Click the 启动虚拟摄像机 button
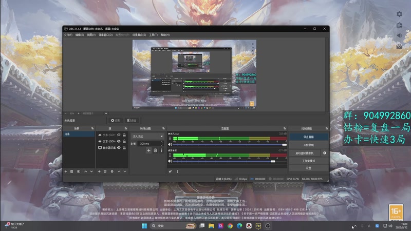Viewport: 411px width, 231px height. pyautogui.click(x=305, y=153)
